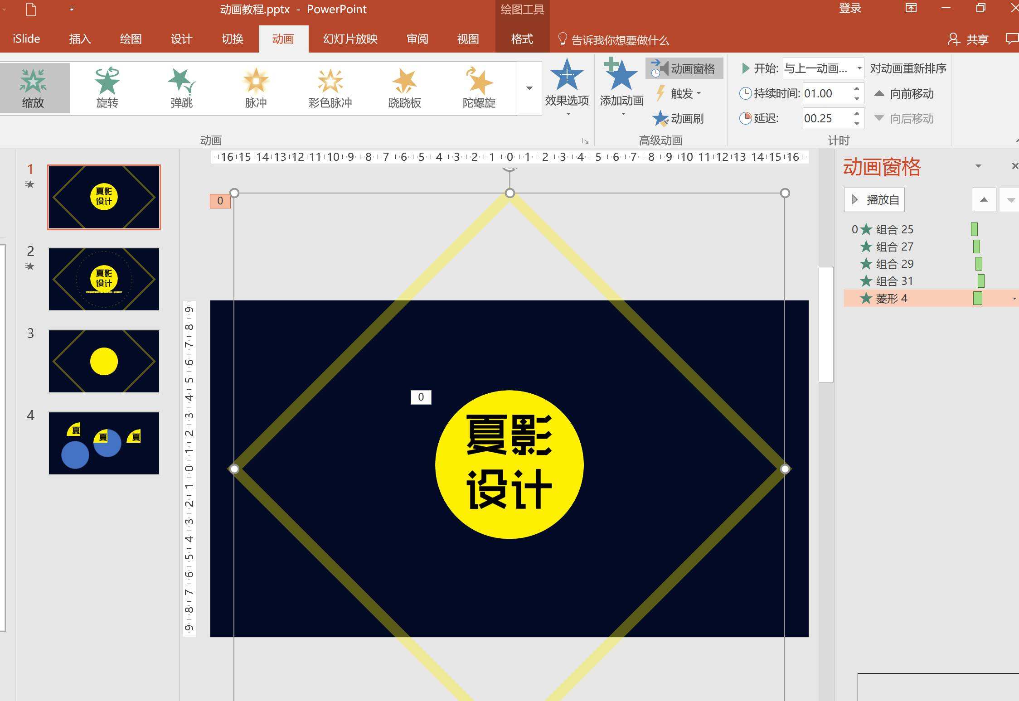The width and height of the screenshot is (1019, 701).
Task: Select 组合 29 in the animation list
Action: click(931, 264)
